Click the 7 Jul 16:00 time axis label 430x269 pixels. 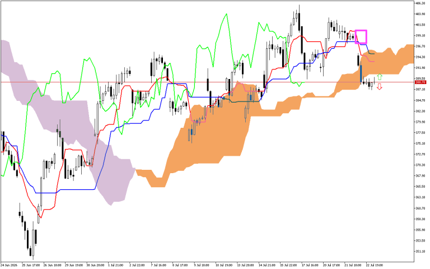coord(158,265)
